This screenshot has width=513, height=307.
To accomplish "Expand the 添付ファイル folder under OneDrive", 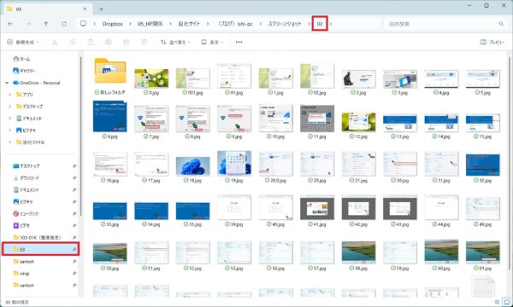I will [9, 142].
